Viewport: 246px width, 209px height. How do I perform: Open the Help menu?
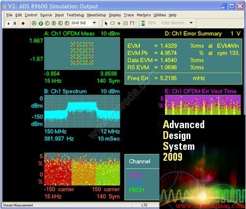pyautogui.click(x=173, y=15)
